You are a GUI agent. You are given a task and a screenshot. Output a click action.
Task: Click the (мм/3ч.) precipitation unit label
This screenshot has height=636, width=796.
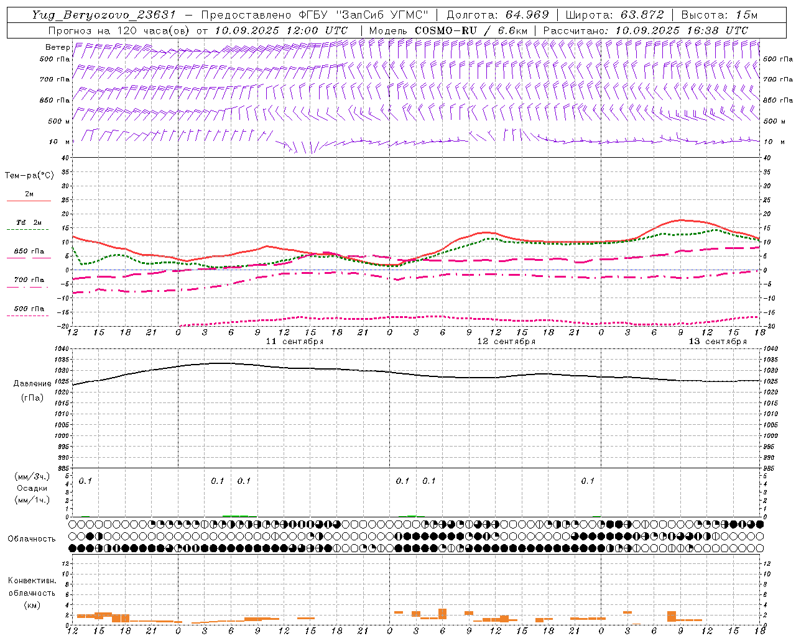pyautogui.click(x=32, y=476)
